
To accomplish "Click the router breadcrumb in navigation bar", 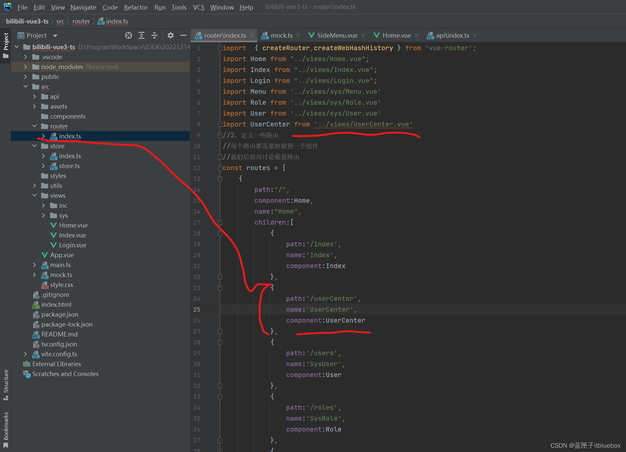I will [81, 21].
